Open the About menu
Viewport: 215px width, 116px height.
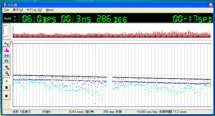pos(50,10)
